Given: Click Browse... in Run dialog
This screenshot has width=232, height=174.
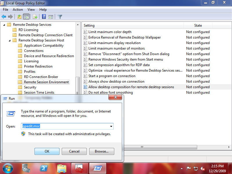Looking at the screenshot, I should [102, 151].
